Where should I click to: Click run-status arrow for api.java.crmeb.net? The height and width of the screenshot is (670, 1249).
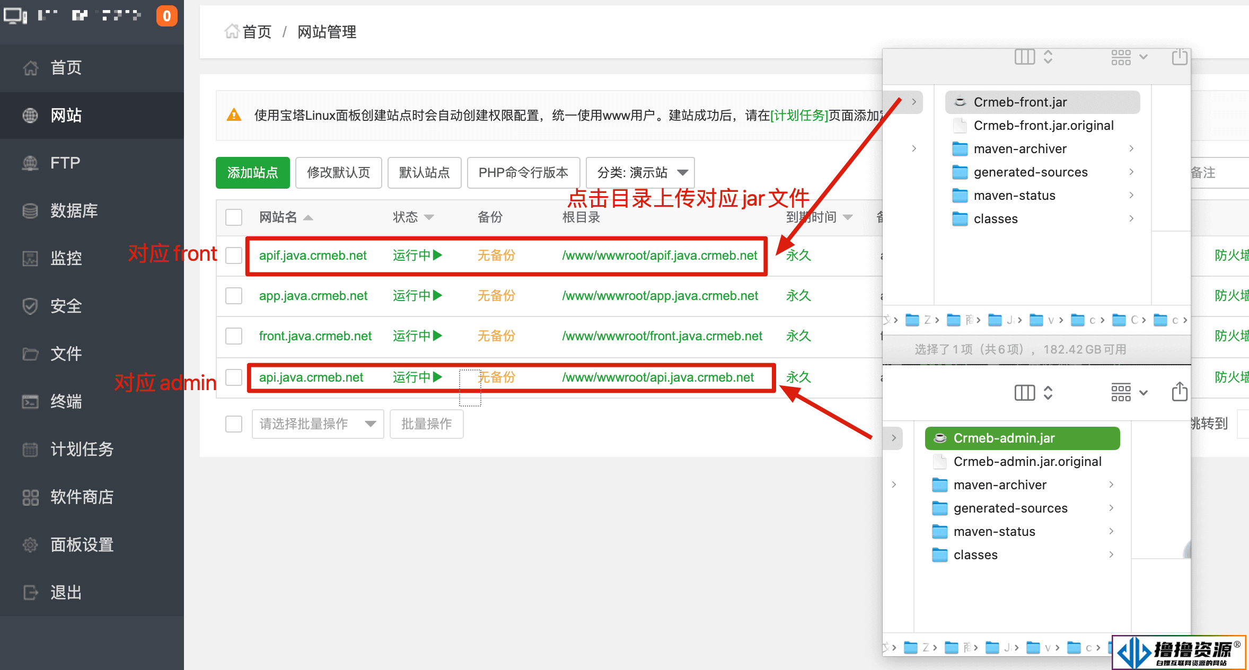coord(438,377)
